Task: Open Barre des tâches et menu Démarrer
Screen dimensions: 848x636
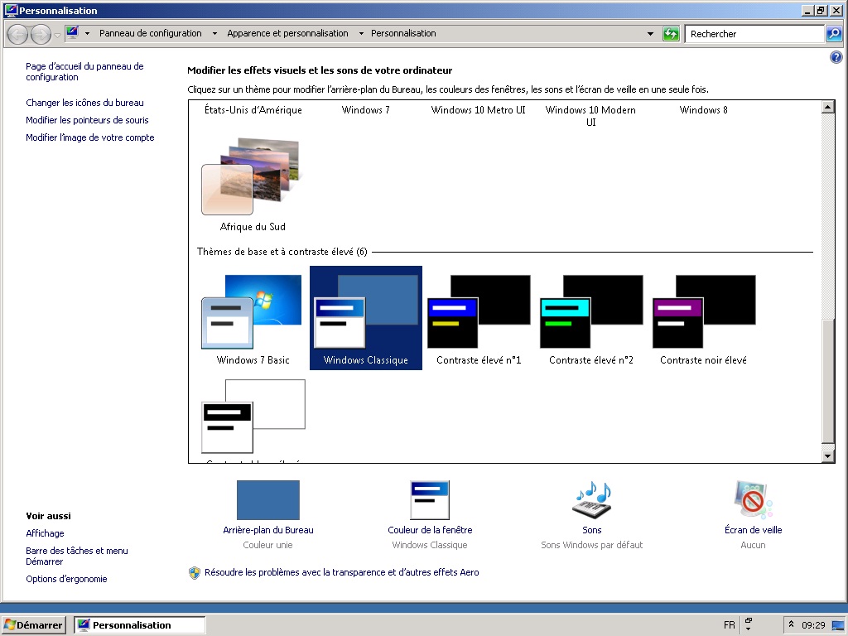Action: 77,556
